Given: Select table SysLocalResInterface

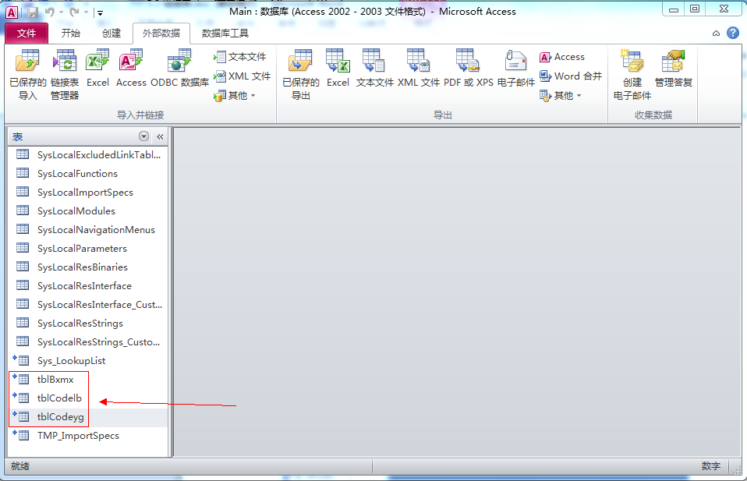Looking at the screenshot, I should pos(88,286).
